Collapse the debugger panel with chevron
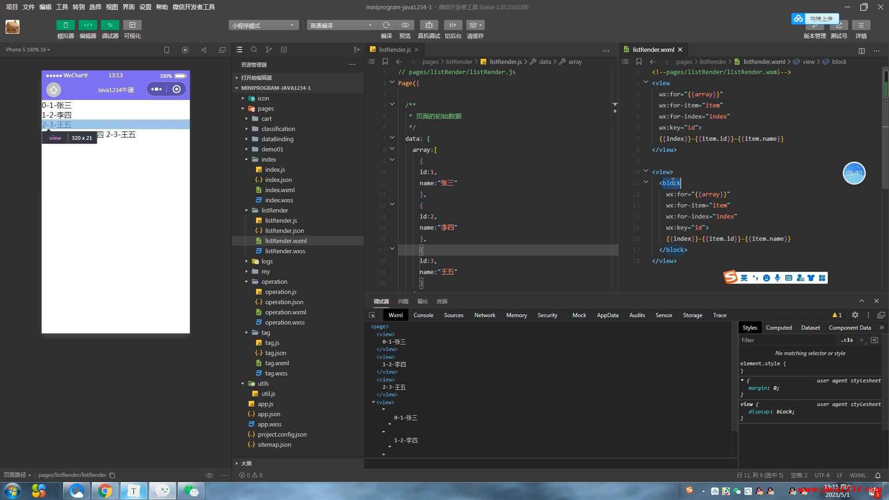 click(862, 301)
